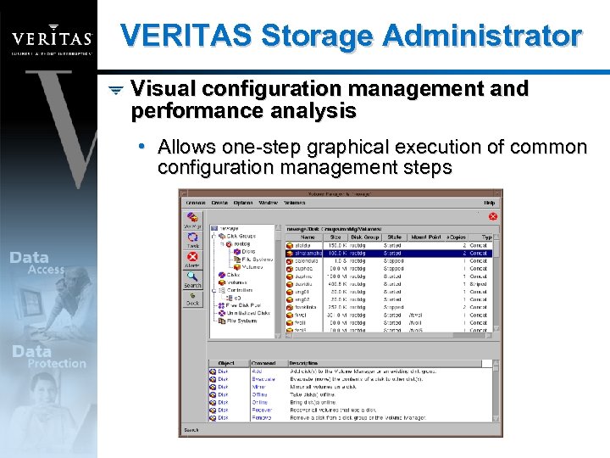Select the highlighted volume row in the table
This screenshot has height=458, width=610.
[x=389, y=254]
